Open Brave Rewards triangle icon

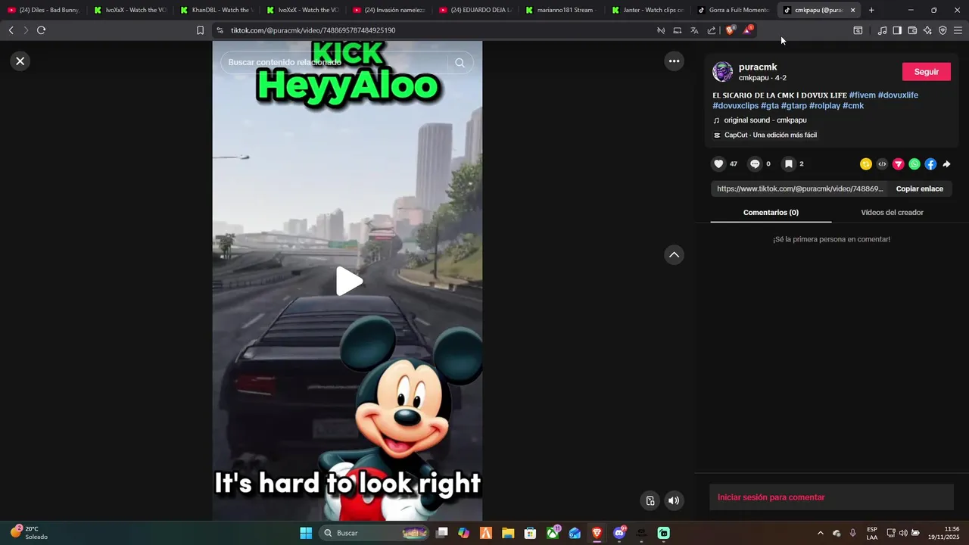(x=747, y=30)
